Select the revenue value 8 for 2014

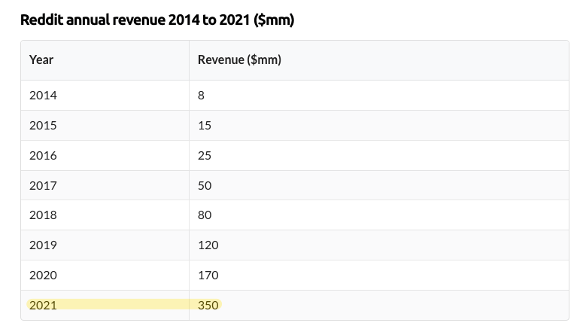click(201, 95)
